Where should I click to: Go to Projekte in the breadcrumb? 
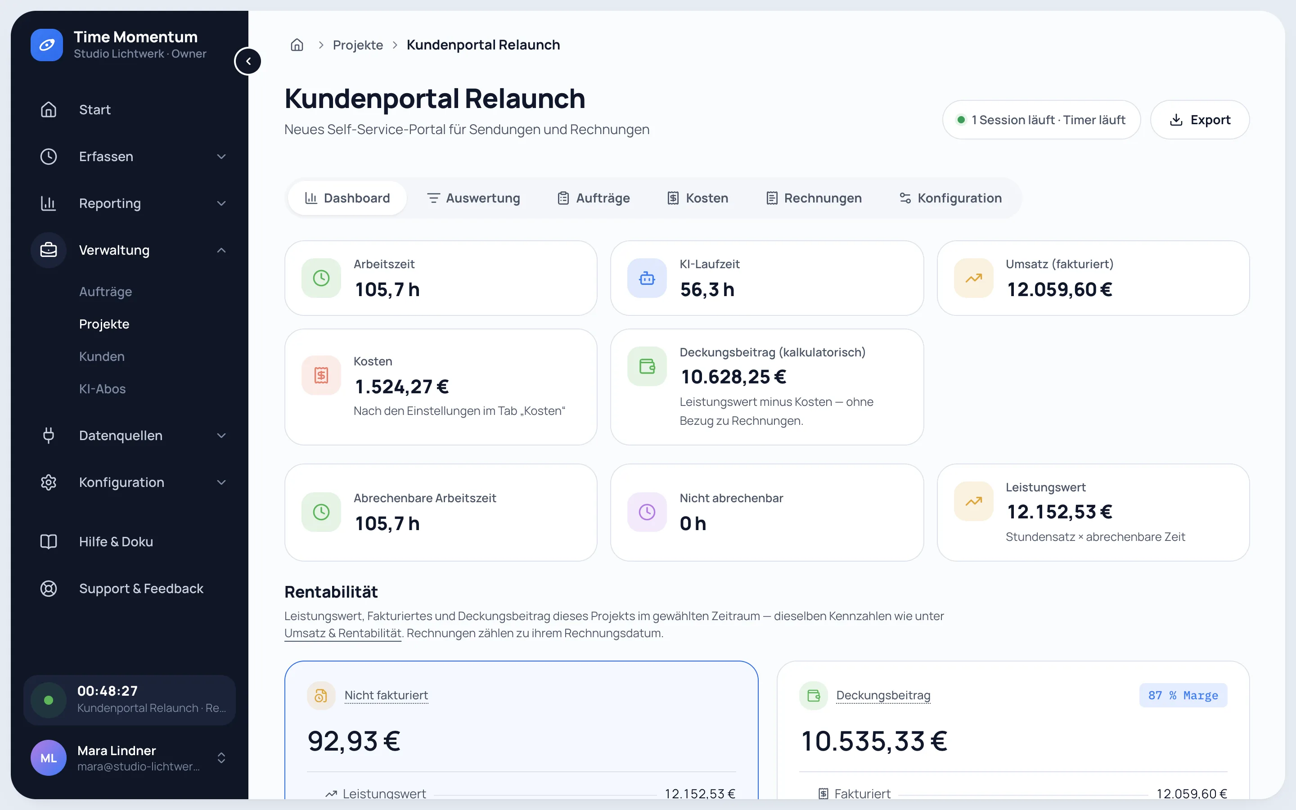(358, 45)
